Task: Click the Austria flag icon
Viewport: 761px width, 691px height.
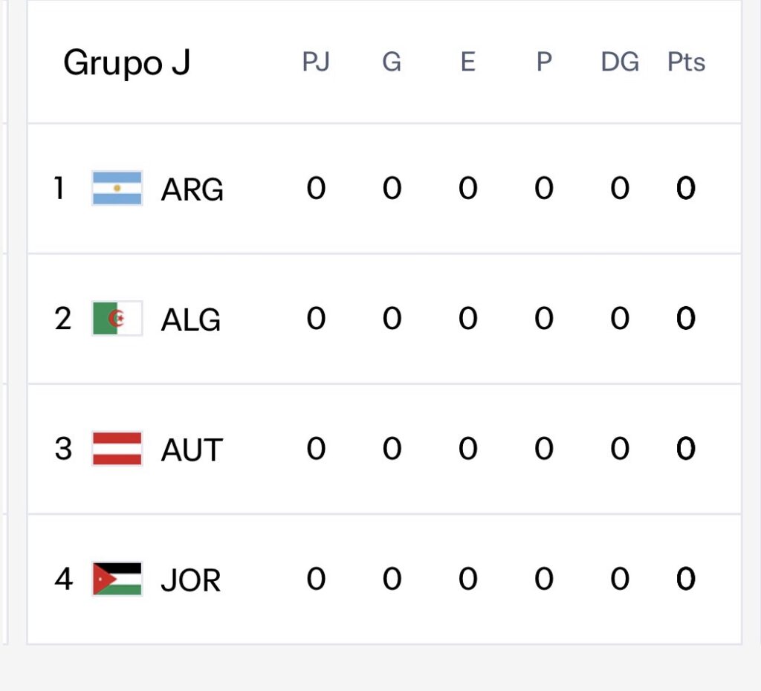Action: (x=117, y=449)
